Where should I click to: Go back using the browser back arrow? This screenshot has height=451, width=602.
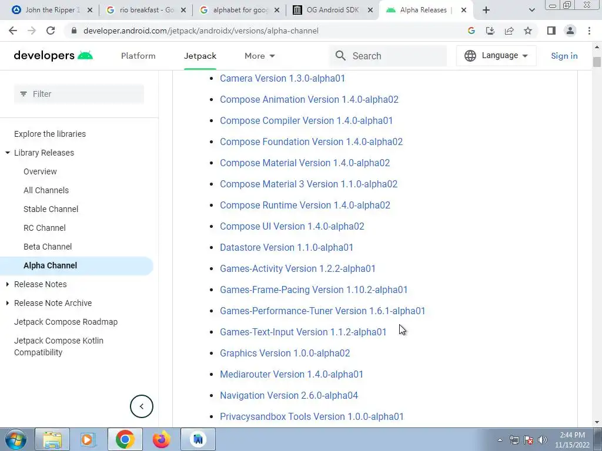pos(13,31)
